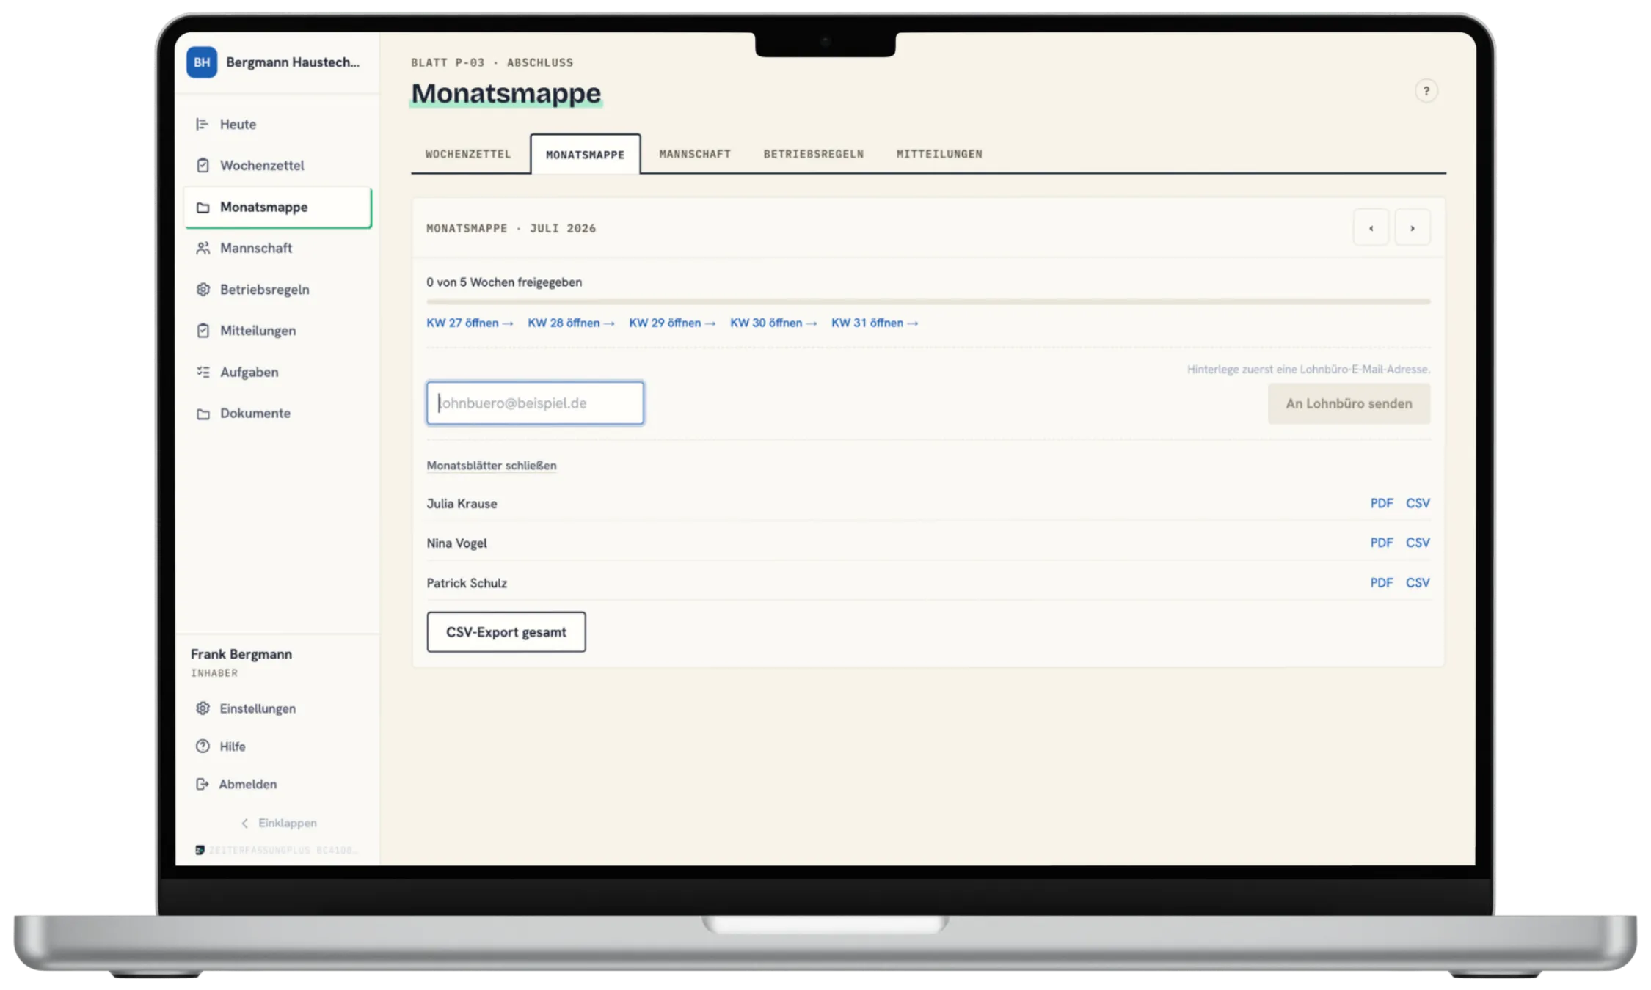Collapse the sidebar via Einklappen
Screen dimensions: 1651x990
[279, 823]
